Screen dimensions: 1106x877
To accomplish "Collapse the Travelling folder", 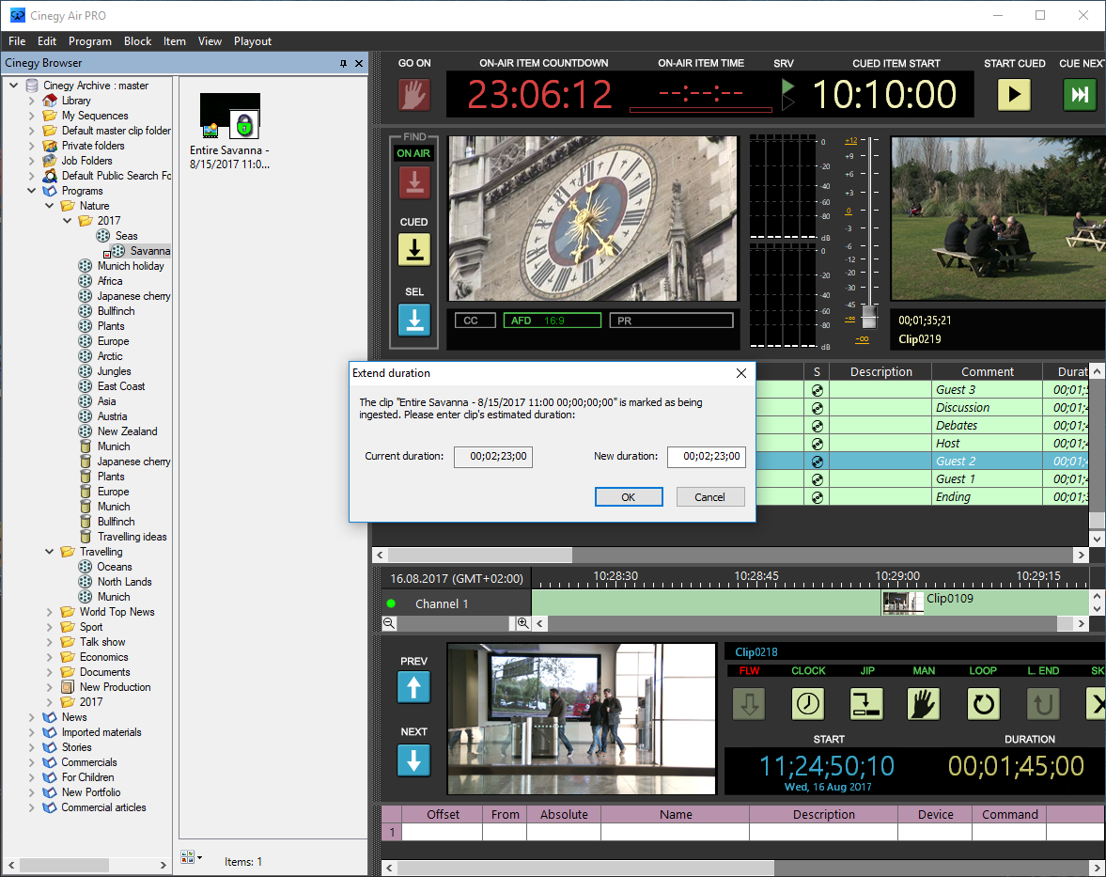I will [50, 552].
